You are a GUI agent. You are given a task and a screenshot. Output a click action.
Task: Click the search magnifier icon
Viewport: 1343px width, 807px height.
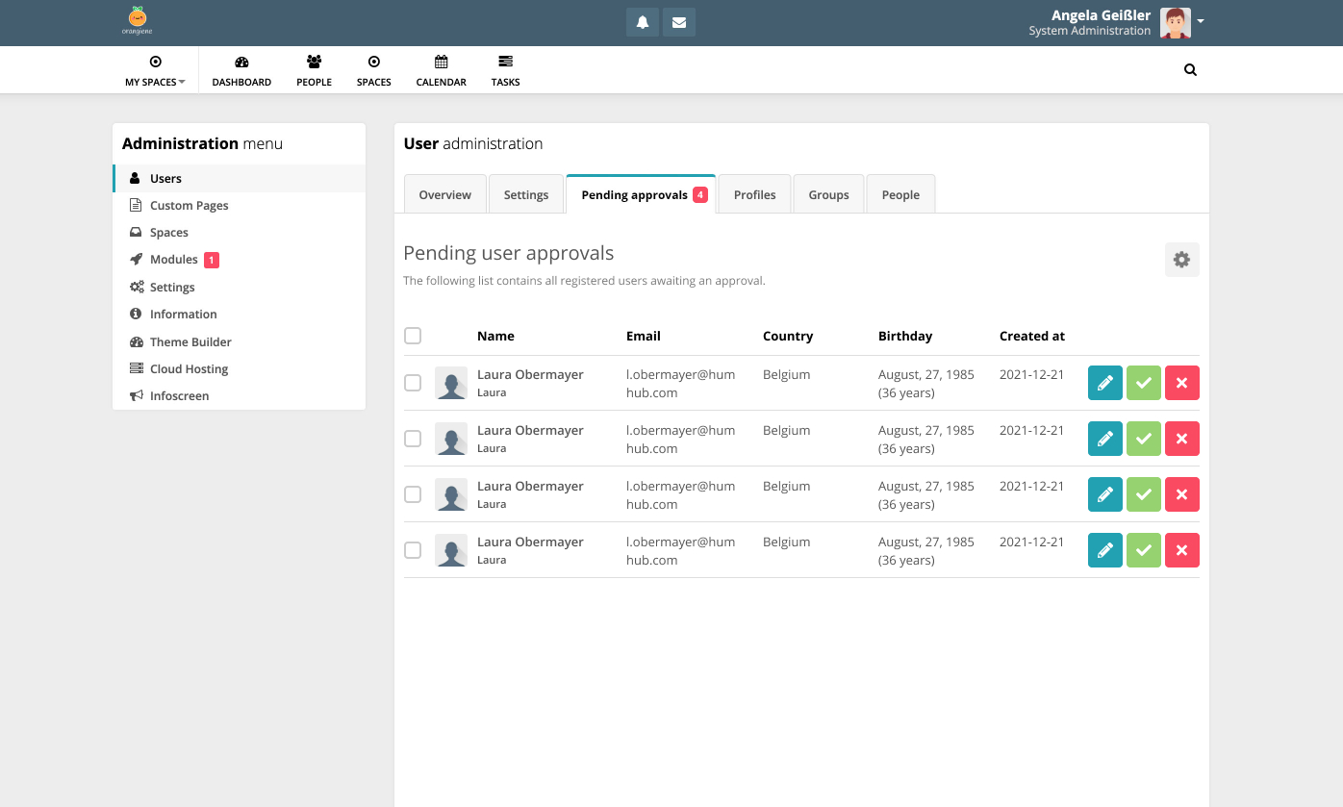1190,69
